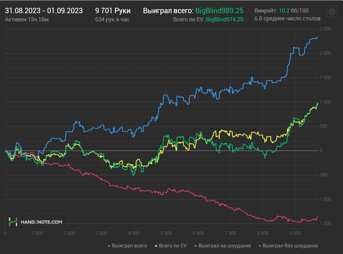
Task: Click the 'Всего по EV:' header label
Action: coord(189,20)
